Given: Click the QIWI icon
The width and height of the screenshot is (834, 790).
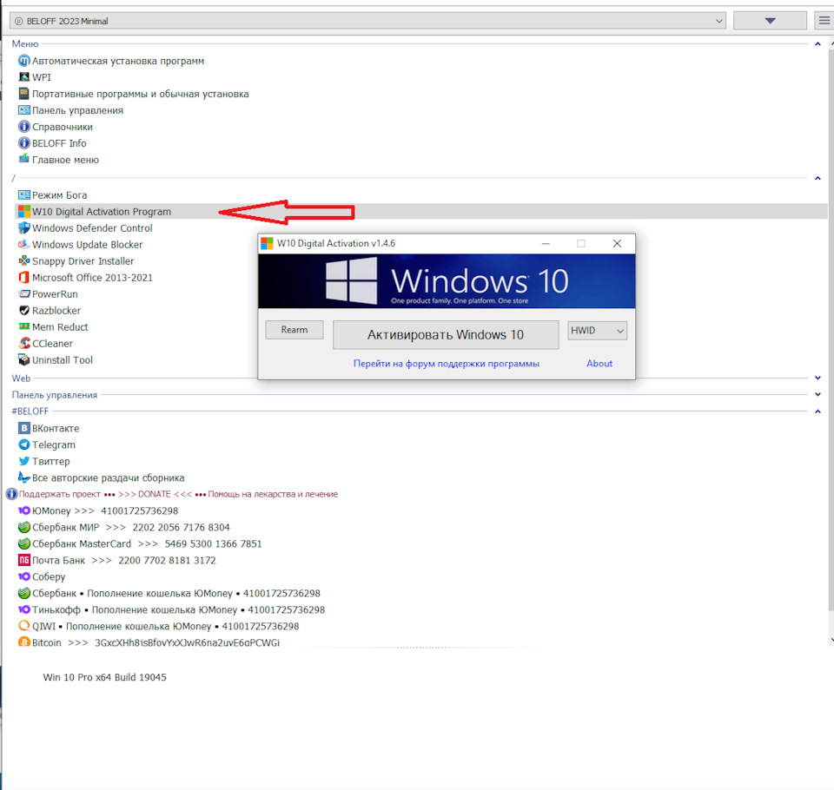Looking at the screenshot, I should (24, 626).
